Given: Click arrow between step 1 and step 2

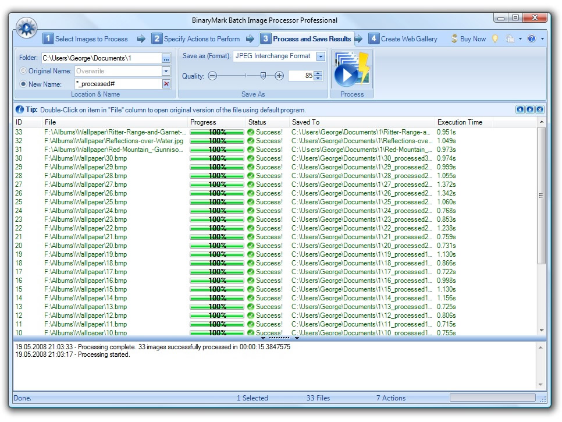Looking at the screenshot, I should click(x=141, y=39).
